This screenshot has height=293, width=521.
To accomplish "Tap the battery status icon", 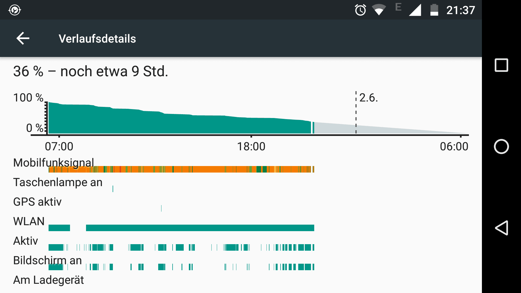I will [434, 10].
